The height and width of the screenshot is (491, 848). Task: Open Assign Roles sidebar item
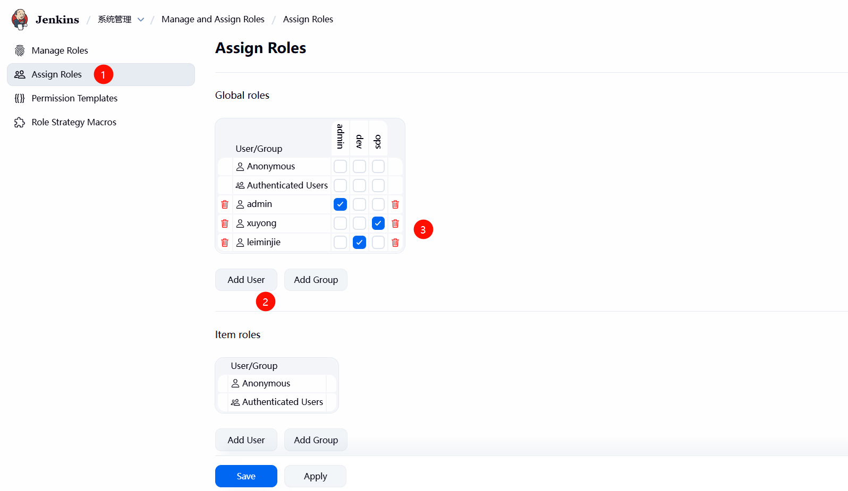(56, 74)
